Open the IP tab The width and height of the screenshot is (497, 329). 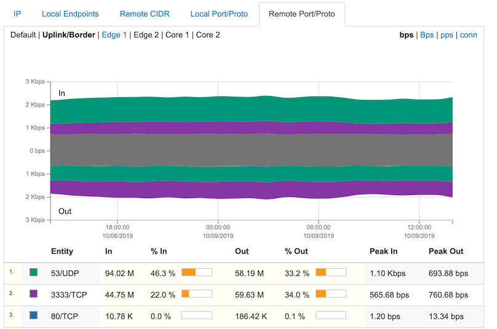pos(17,14)
